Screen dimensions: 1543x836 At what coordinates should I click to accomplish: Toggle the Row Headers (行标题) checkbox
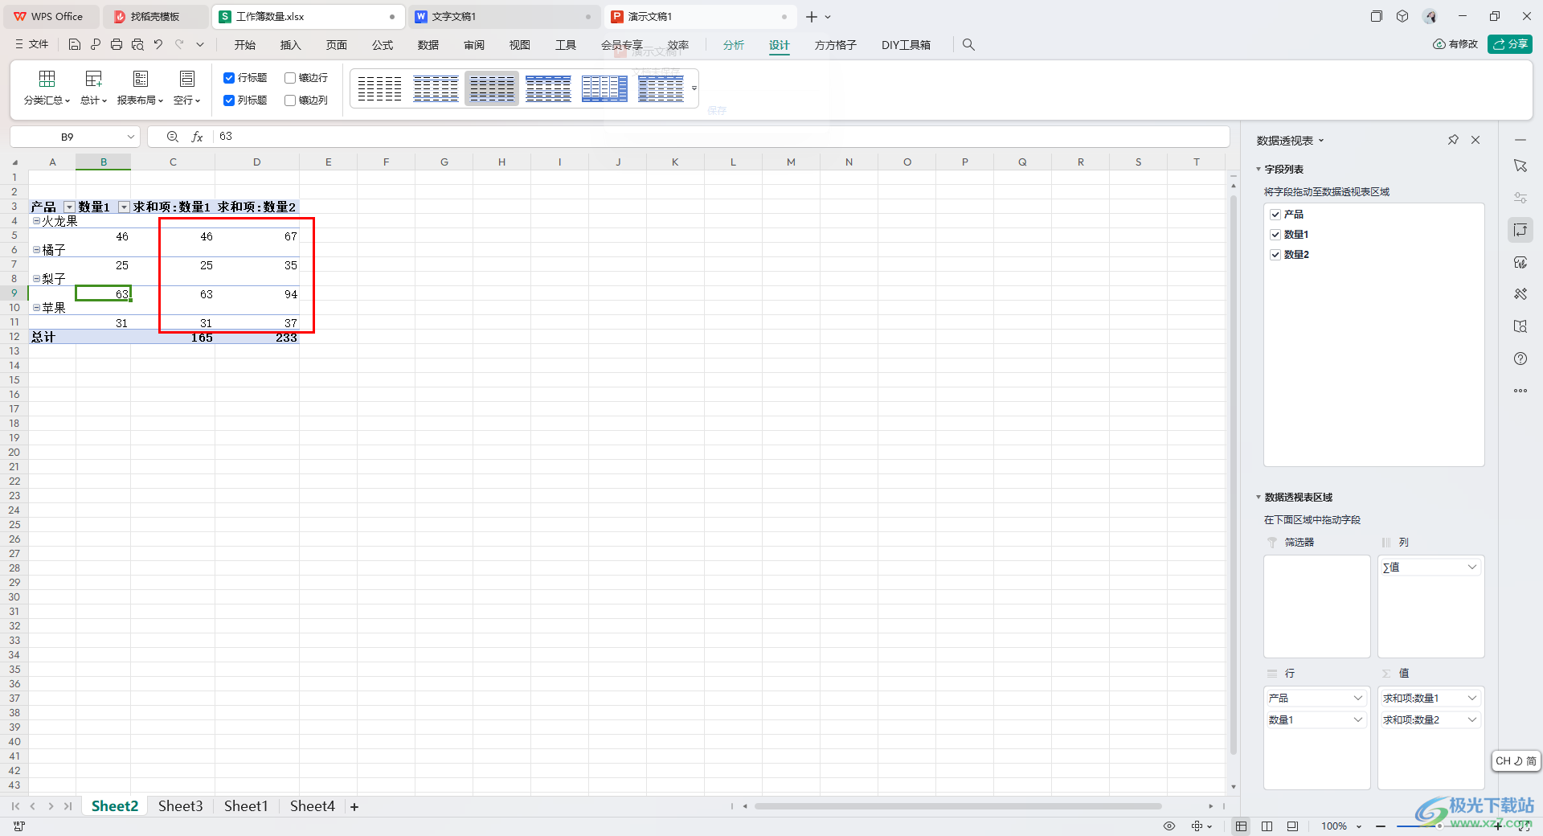pos(229,78)
